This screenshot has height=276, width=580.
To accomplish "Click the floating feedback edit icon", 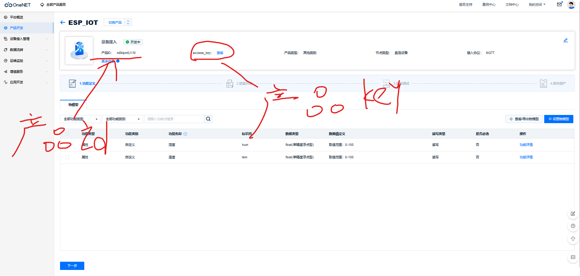I will [x=573, y=214].
